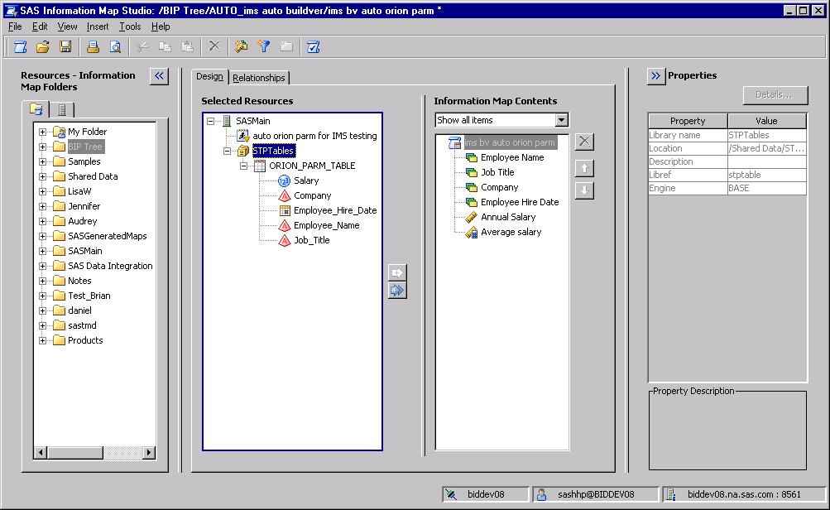Select Employee Name in Information Map Contents
This screenshot has width=830, height=510.
(x=512, y=157)
